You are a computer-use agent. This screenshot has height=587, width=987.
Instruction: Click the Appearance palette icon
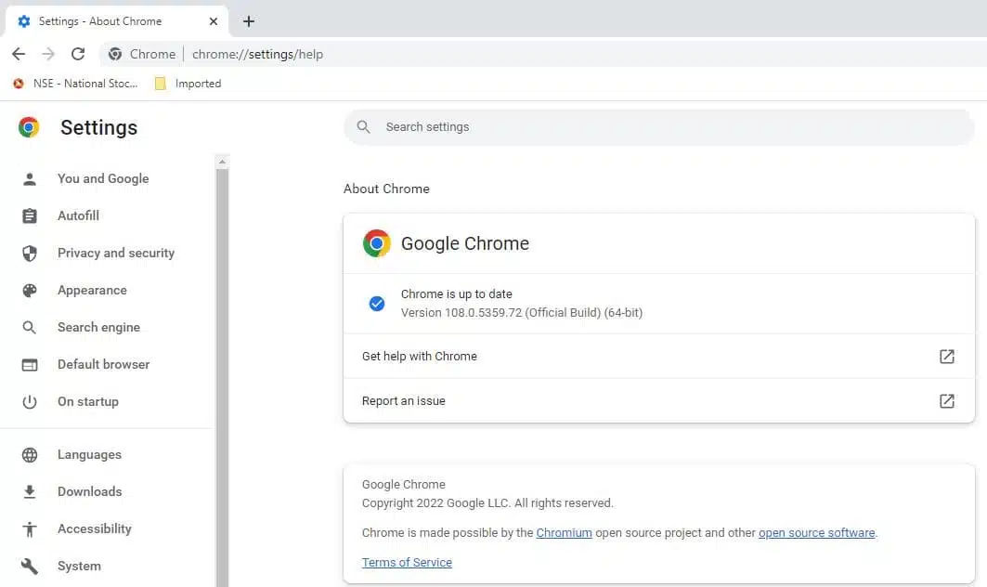(x=30, y=291)
